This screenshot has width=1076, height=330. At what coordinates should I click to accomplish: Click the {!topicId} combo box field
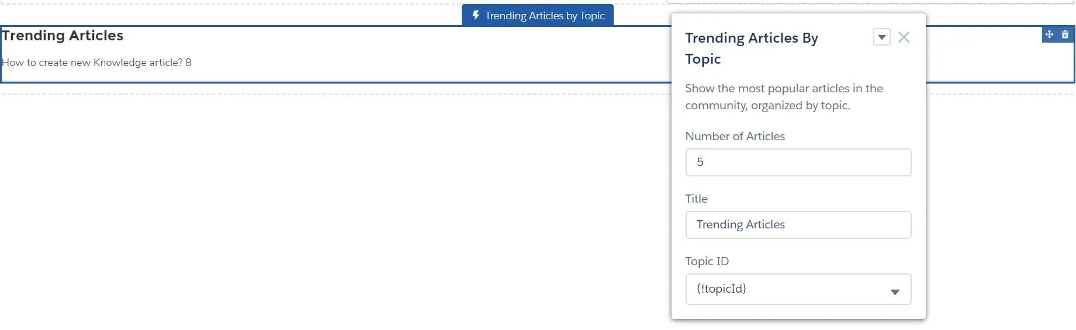798,289
